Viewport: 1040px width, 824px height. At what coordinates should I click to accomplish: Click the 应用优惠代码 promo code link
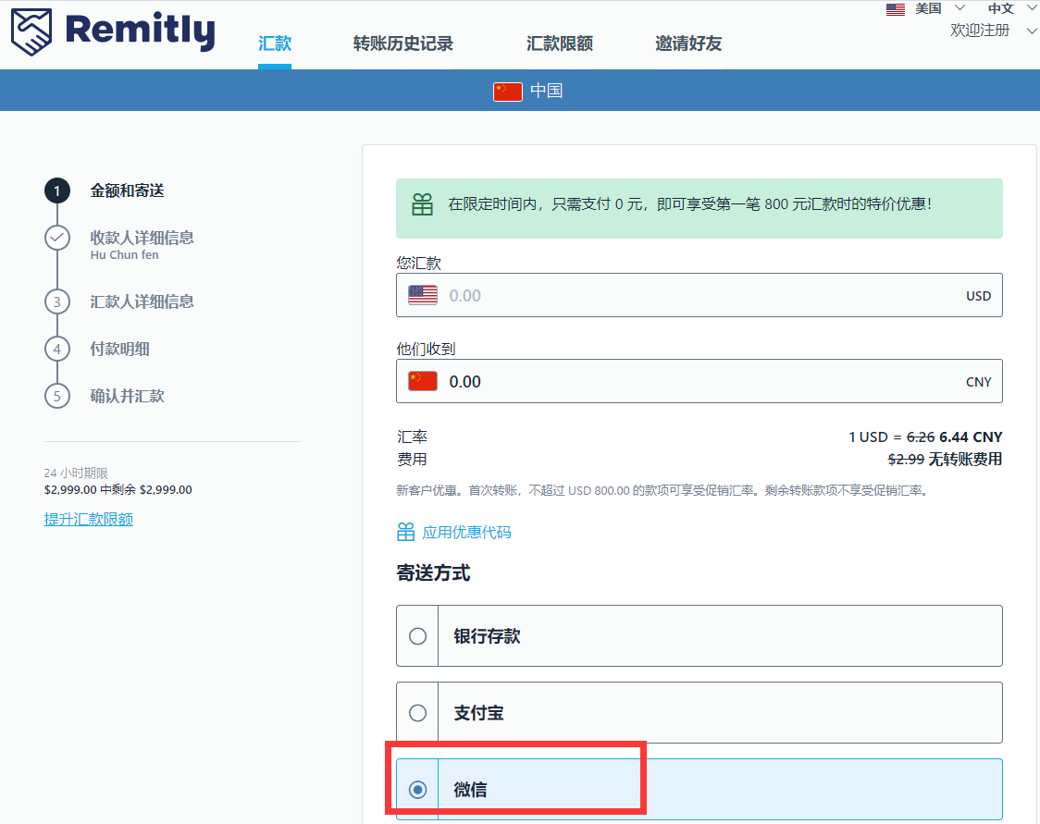pos(466,533)
